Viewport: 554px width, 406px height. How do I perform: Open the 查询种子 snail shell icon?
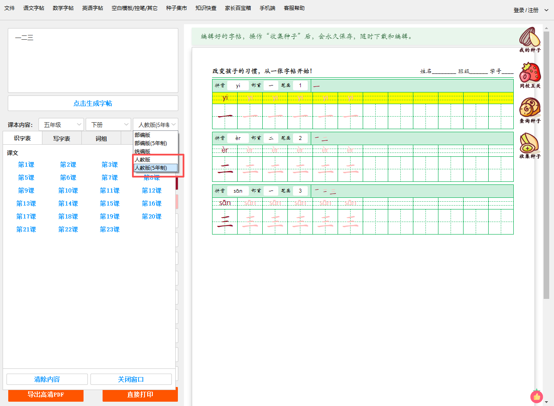tap(530, 108)
